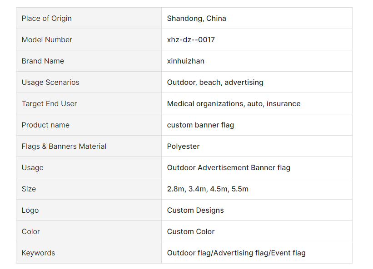Select the Target End User label
Viewport: 373px width, 269px height.
click(x=49, y=104)
